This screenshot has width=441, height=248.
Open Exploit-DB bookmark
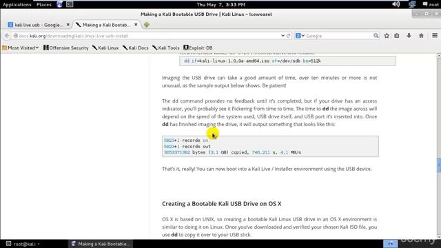point(198,48)
